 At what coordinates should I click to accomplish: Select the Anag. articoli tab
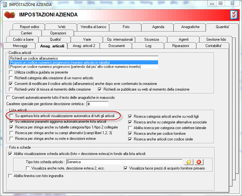pos(52,46)
